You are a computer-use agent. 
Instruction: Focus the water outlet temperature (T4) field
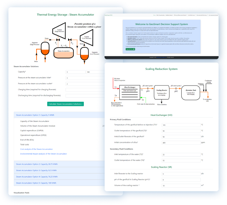181,161
